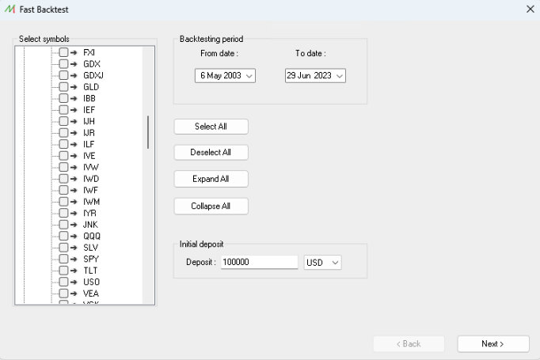Click the arrow icon next to JNK

click(x=74, y=225)
